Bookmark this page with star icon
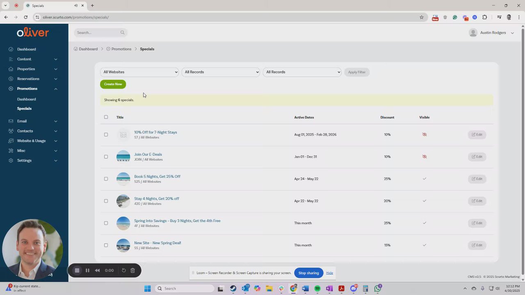525x295 pixels. pyautogui.click(x=421, y=17)
